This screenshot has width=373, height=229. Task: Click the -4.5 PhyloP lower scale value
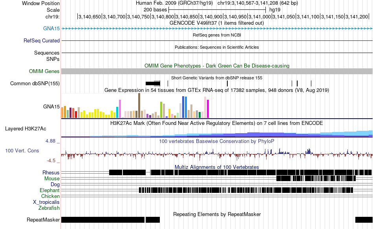coord(51,161)
